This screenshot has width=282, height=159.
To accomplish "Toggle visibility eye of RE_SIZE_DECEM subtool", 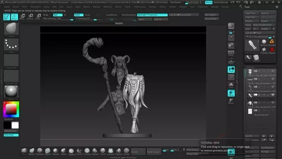I will pyautogui.click(x=273, y=71).
